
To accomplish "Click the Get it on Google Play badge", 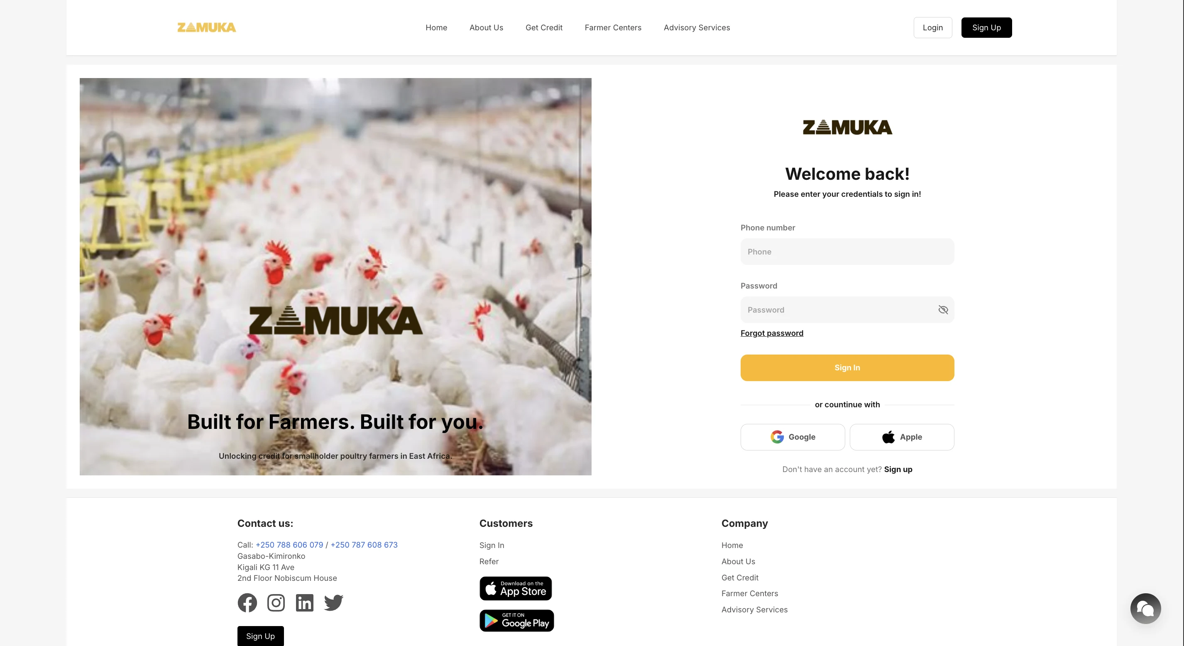I will pyautogui.click(x=516, y=621).
